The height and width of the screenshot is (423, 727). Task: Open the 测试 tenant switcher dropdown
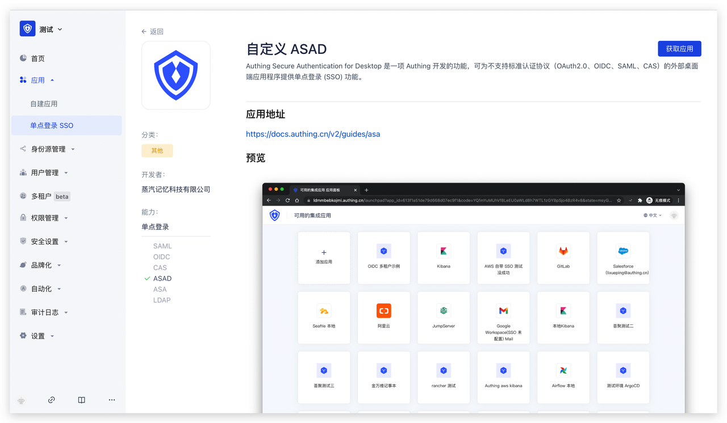tap(51, 29)
